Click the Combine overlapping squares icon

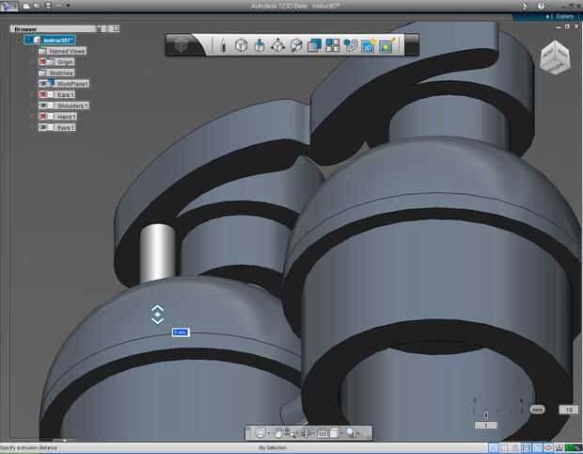[x=315, y=45]
